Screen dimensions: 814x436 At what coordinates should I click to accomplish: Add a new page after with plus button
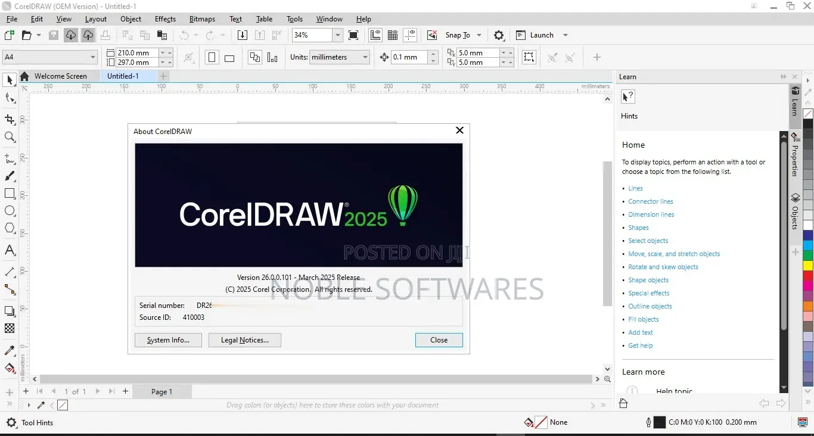tap(125, 391)
